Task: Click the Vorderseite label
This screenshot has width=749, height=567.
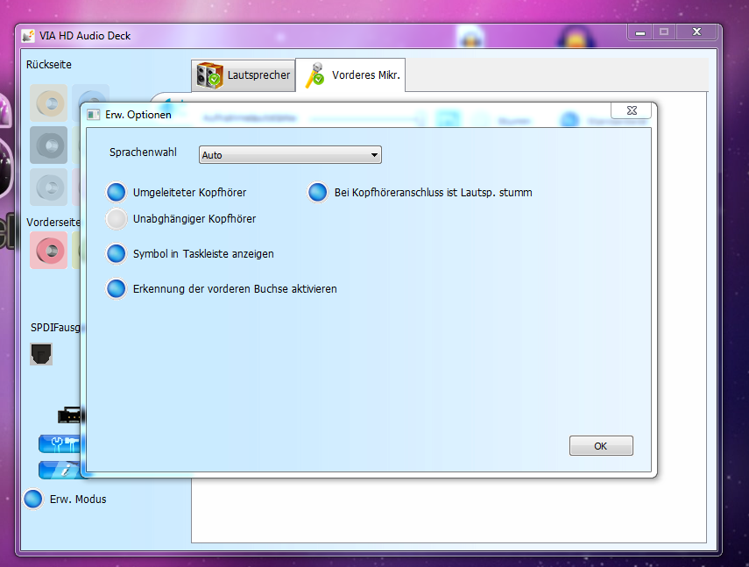Action: click(x=53, y=222)
